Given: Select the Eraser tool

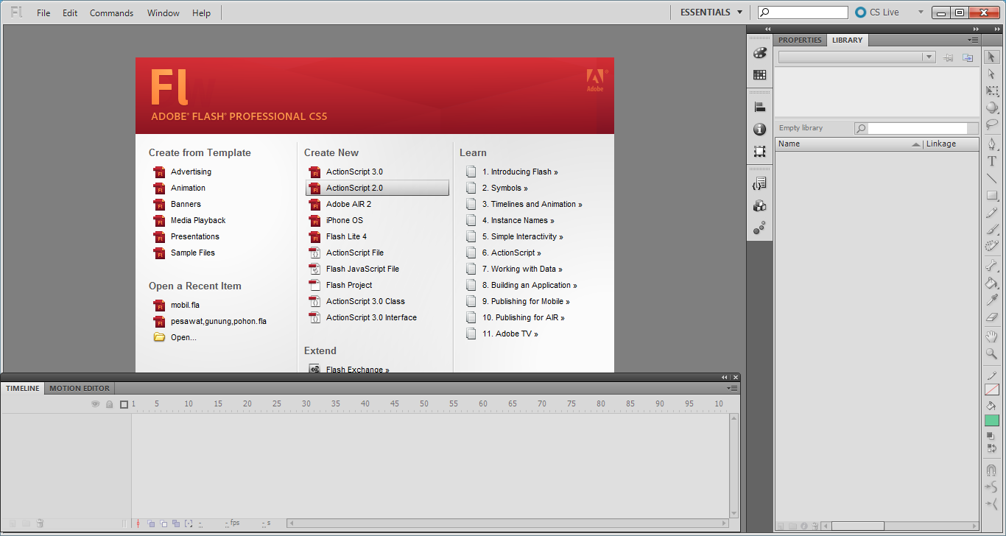Looking at the screenshot, I should coord(992,317).
